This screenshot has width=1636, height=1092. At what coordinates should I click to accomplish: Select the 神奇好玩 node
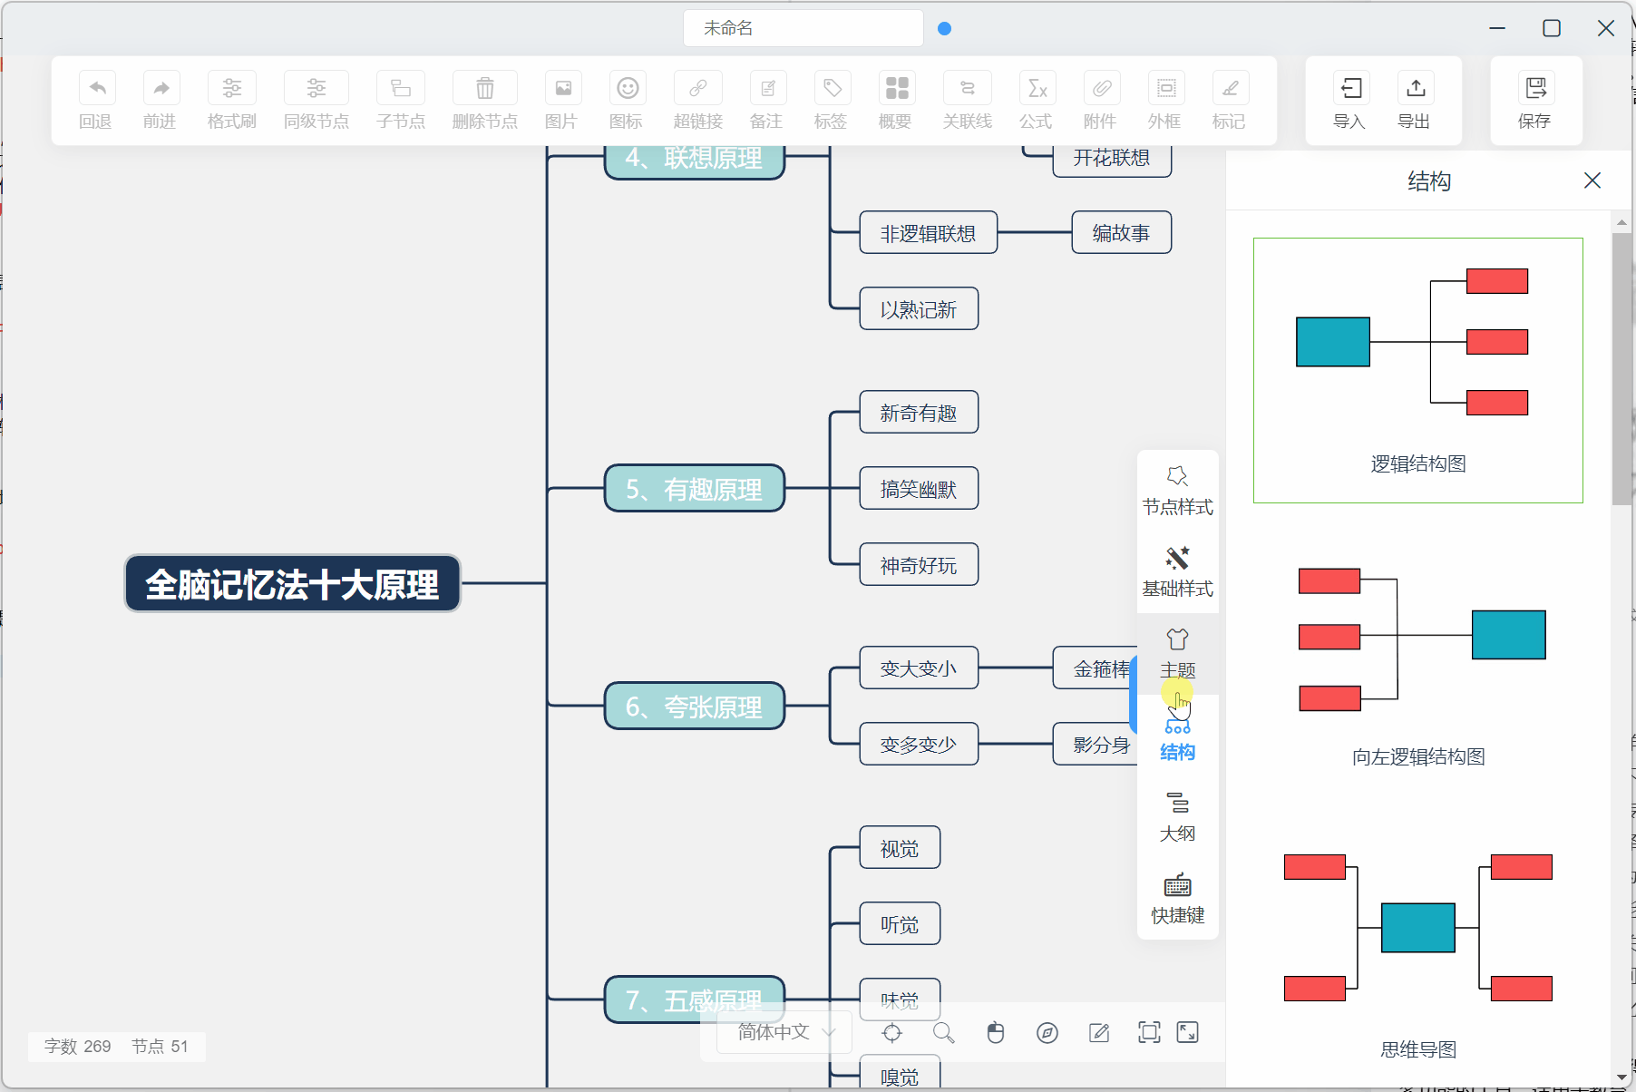(919, 565)
